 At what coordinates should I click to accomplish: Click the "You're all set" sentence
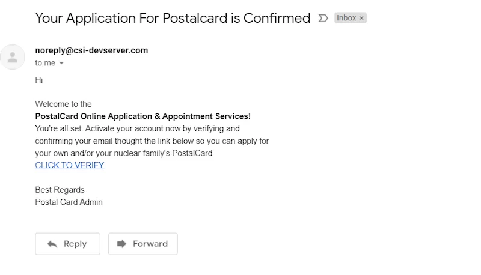click(x=137, y=128)
